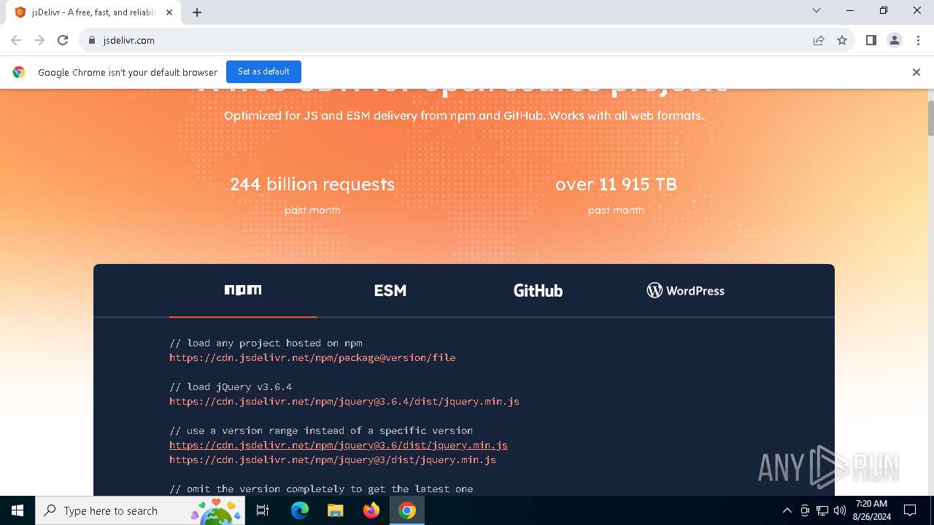Open Task View on taskbar
This screenshot has width=934, height=525.
tap(263, 510)
